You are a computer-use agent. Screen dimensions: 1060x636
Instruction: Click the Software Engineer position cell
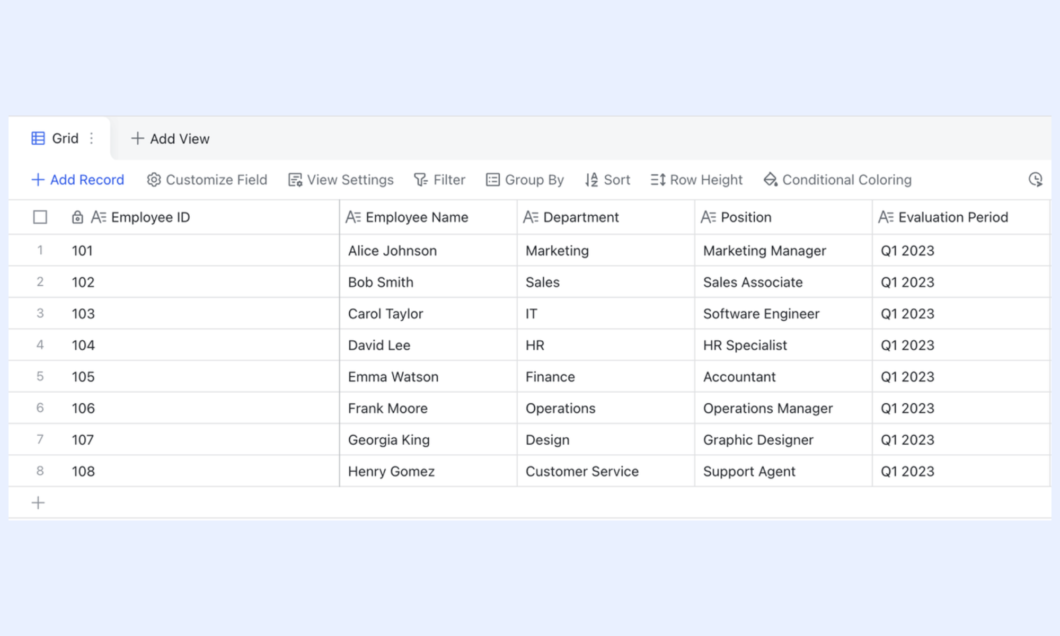783,313
